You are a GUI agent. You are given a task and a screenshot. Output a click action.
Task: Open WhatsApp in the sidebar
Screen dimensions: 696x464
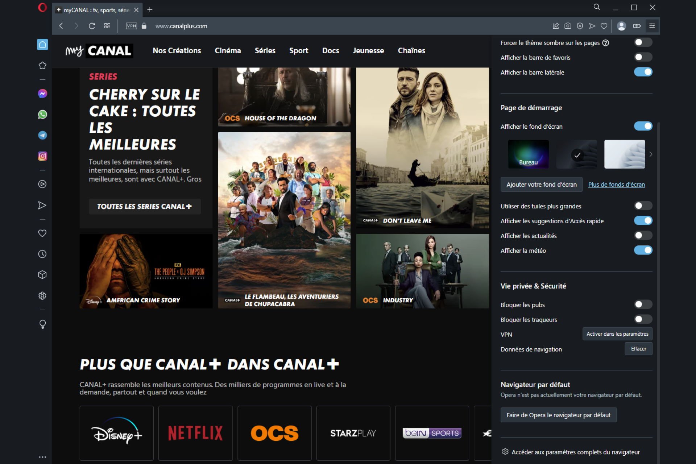[x=42, y=115]
